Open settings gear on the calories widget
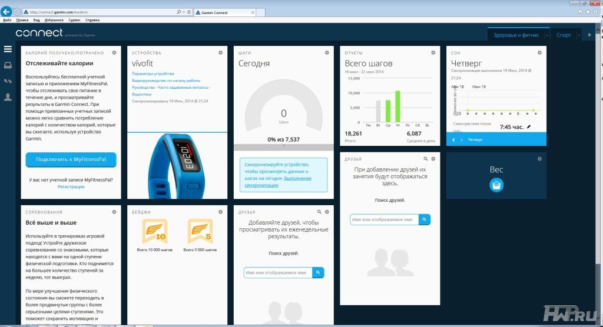 click(114, 53)
